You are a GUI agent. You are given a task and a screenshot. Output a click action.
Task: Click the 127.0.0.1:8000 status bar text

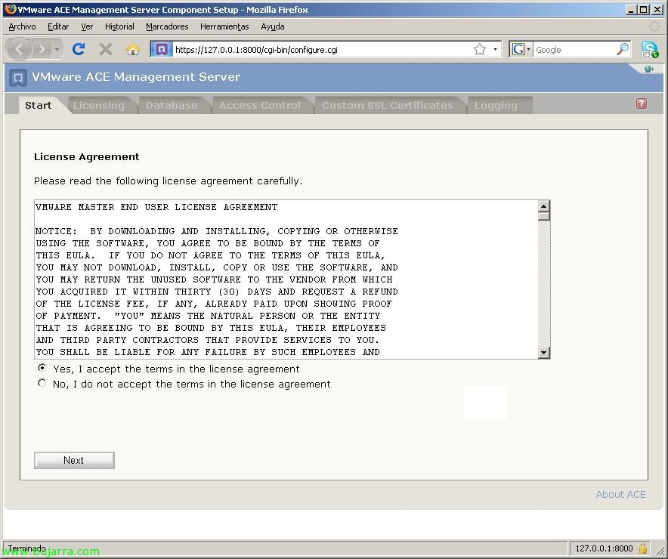[604, 548]
